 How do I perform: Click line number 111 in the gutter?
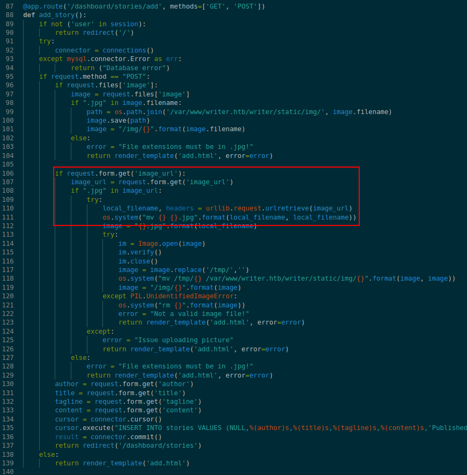click(9, 217)
